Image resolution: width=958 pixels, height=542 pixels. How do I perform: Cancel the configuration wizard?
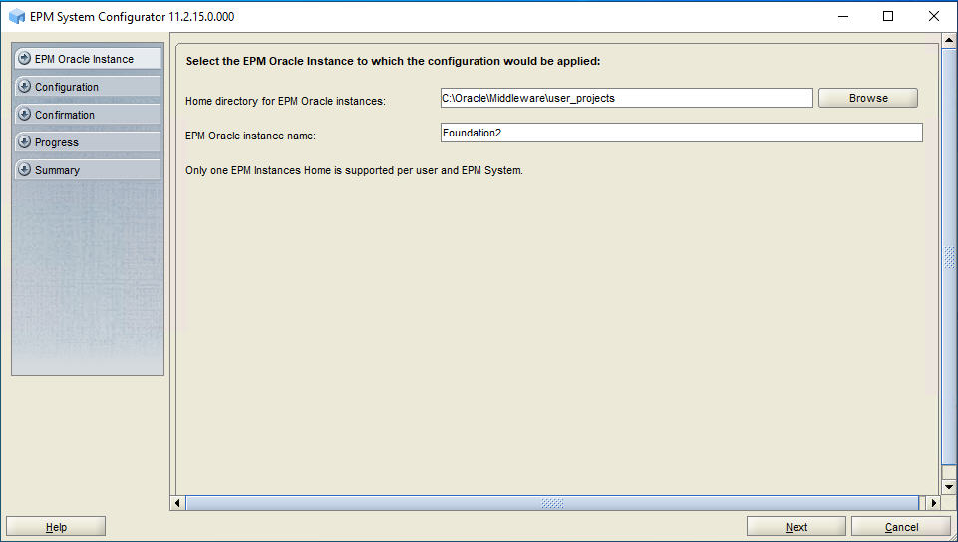pos(901,527)
